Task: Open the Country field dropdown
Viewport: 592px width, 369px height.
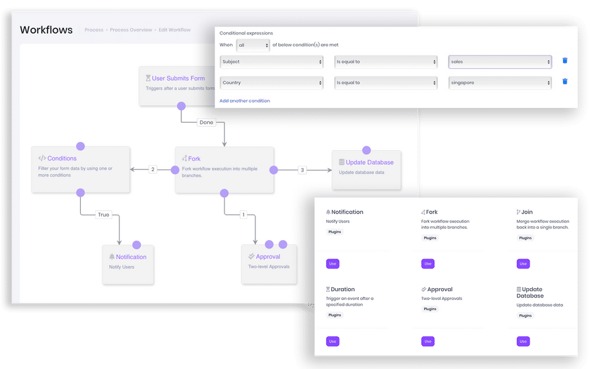Action: click(271, 83)
